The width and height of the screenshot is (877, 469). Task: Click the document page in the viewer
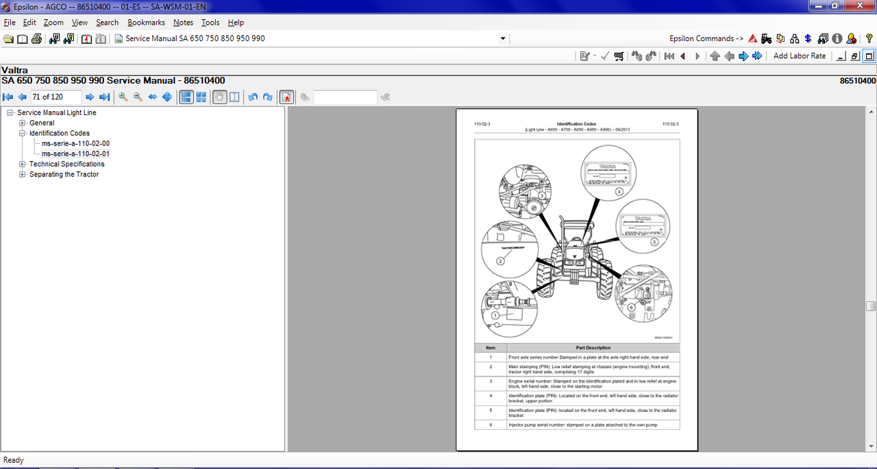coord(577,280)
